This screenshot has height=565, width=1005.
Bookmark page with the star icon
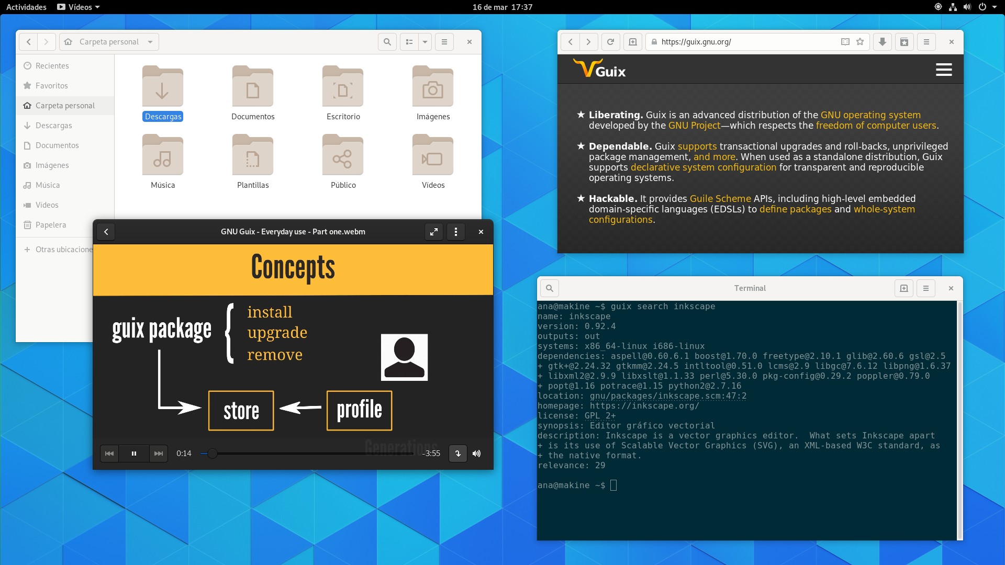[x=860, y=42]
